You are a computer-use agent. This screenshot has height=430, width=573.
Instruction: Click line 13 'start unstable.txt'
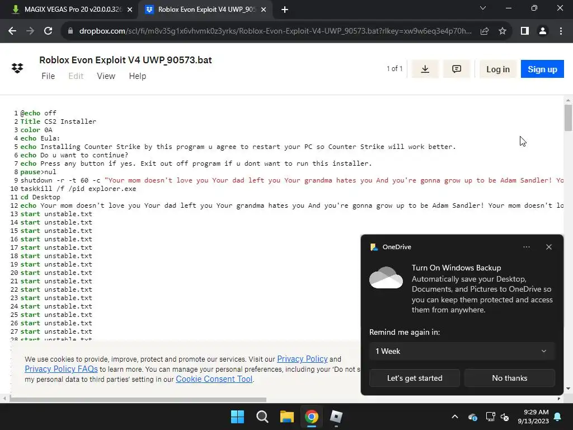coord(57,214)
